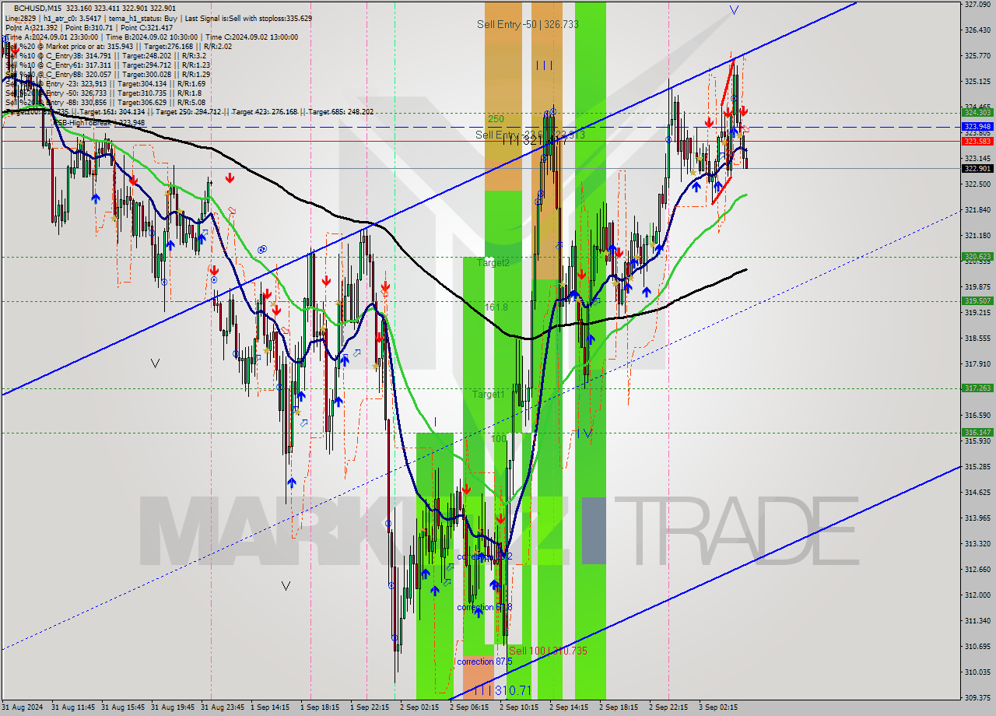Click the 321.840 price axis value

[977, 210]
